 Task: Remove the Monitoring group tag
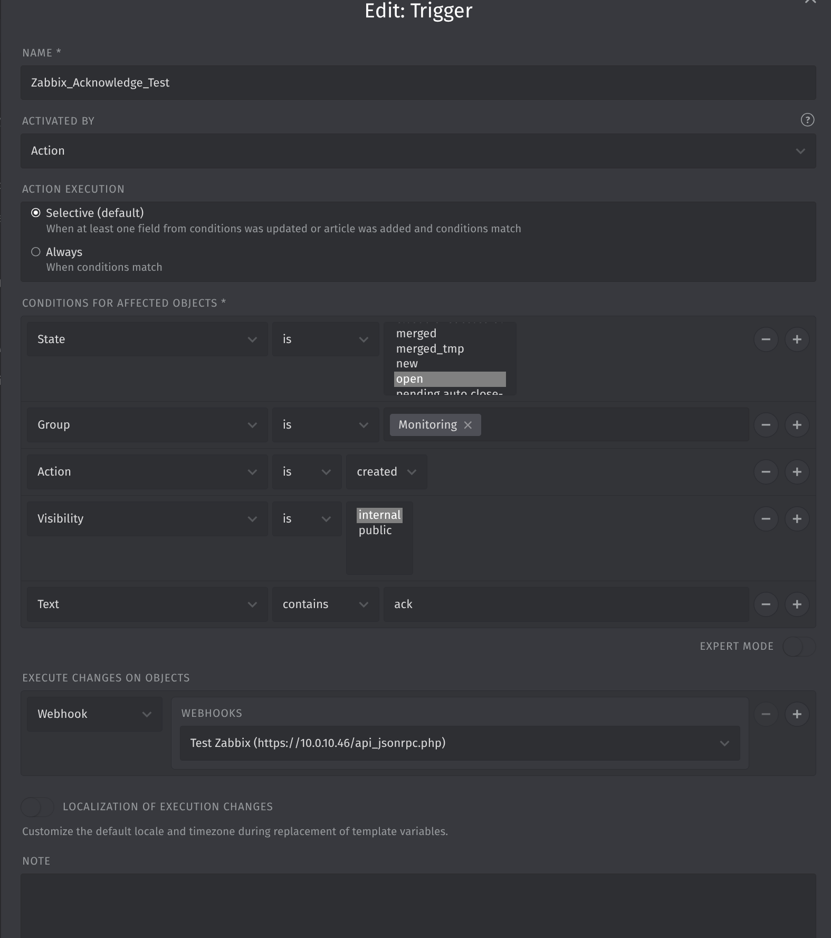click(467, 425)
